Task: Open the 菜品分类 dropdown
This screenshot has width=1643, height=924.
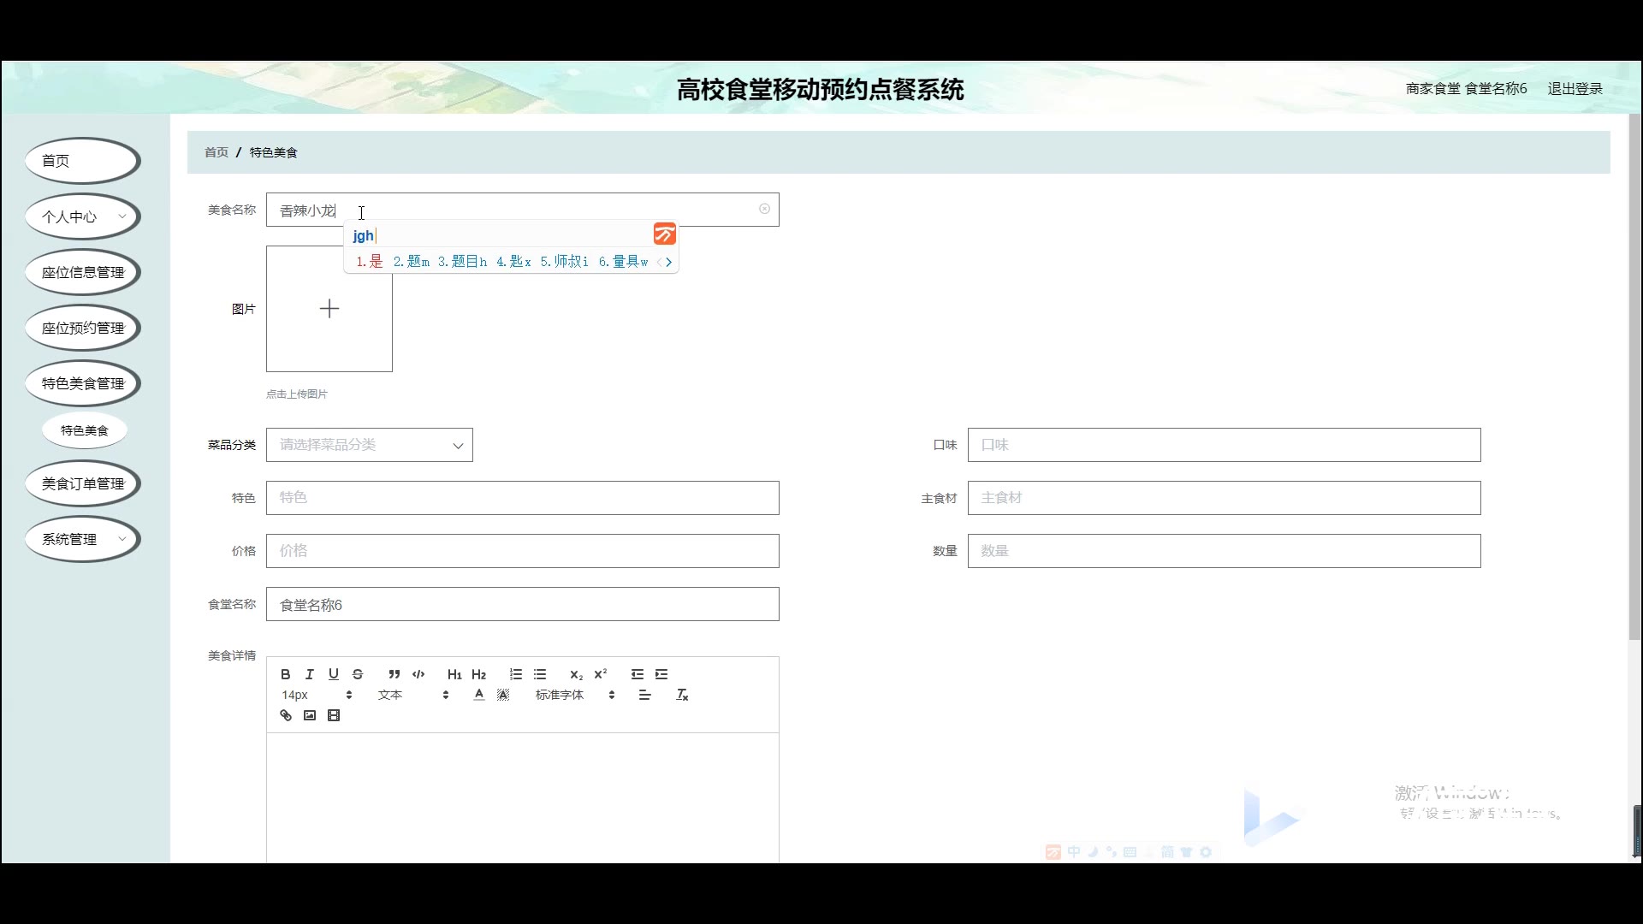Action: coord(370,445)
